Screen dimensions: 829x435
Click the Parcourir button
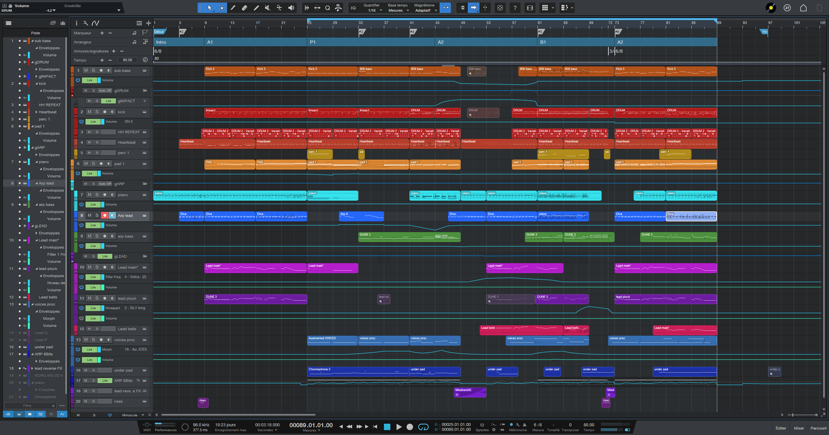click(818, 428)
